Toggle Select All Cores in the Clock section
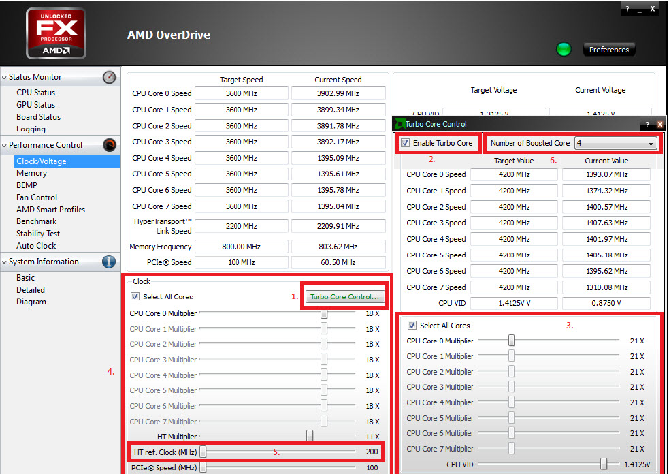The width and height of the screenshot is (669, 474). pos(135,296)
